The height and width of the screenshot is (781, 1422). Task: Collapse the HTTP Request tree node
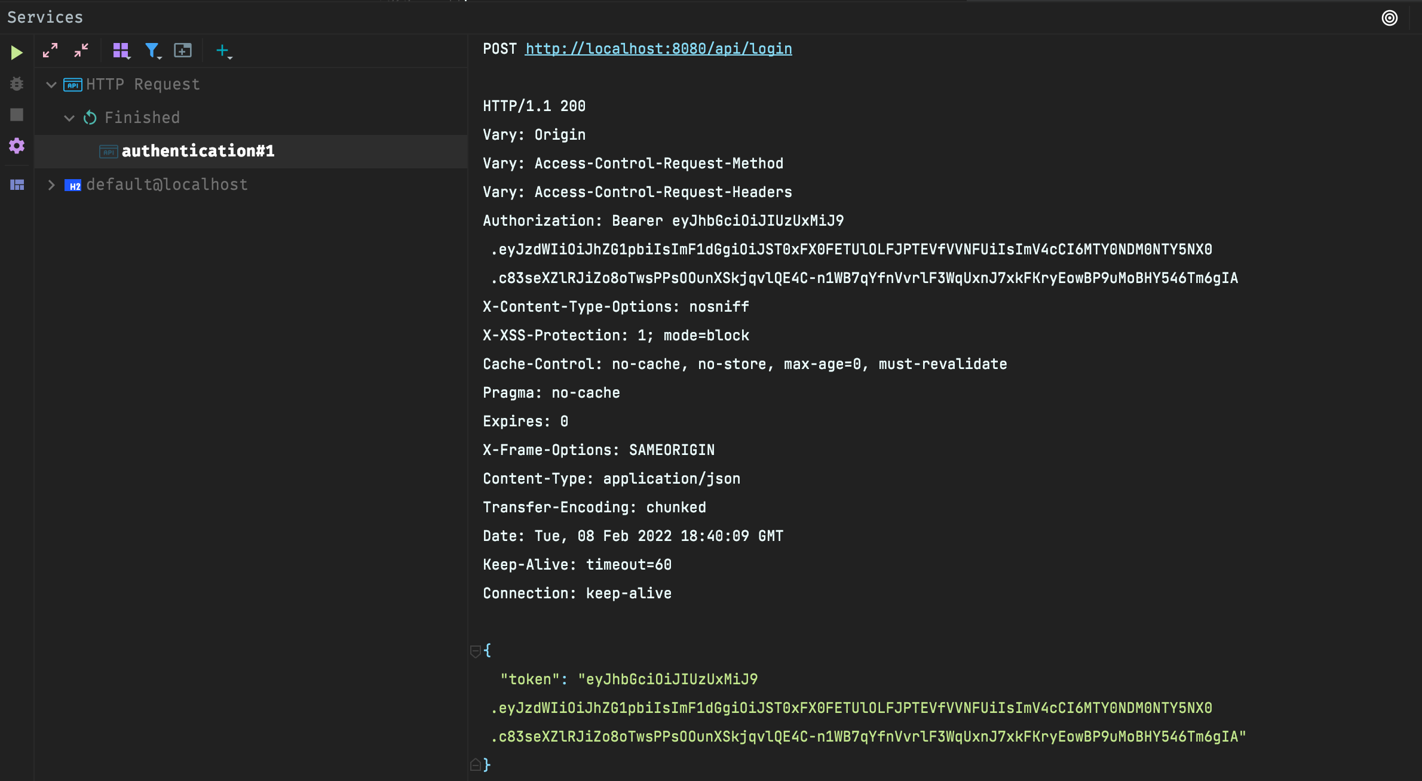click(x=51, y=85)
